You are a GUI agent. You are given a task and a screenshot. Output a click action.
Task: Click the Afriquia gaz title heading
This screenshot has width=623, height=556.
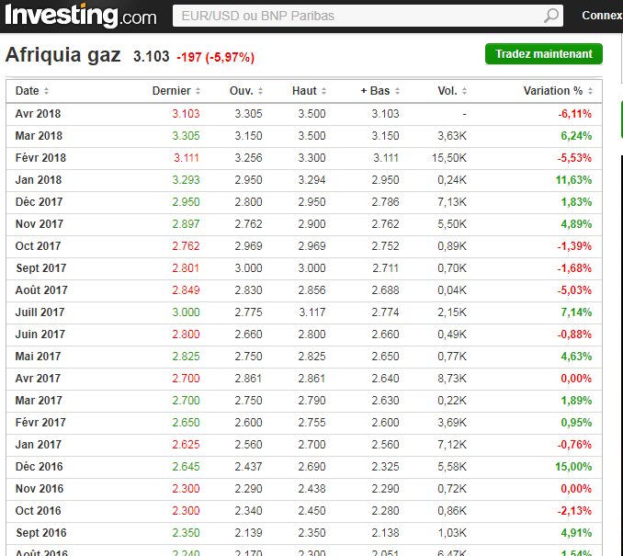63,55
